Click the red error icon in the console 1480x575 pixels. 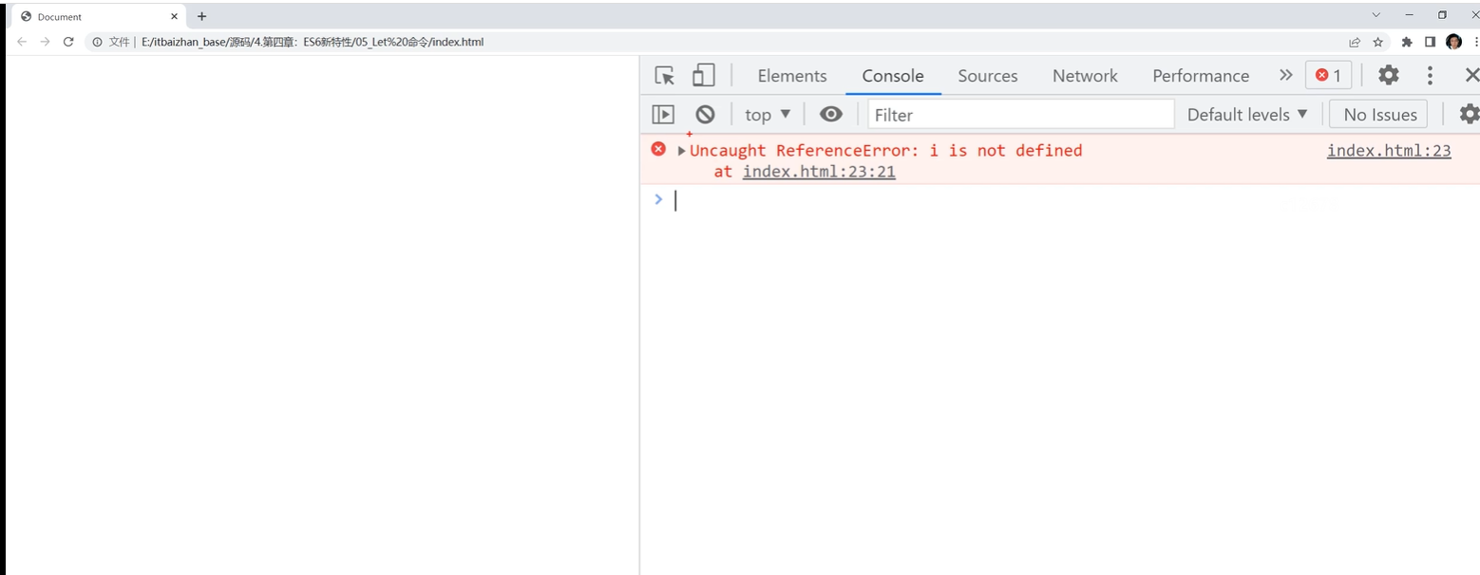pyautogui.click(x=658, y=149)
